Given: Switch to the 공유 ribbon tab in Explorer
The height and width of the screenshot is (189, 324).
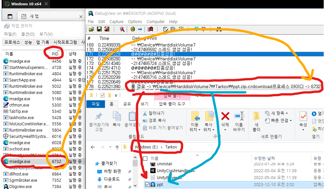Looking at the screenshot, I should 127,104.
